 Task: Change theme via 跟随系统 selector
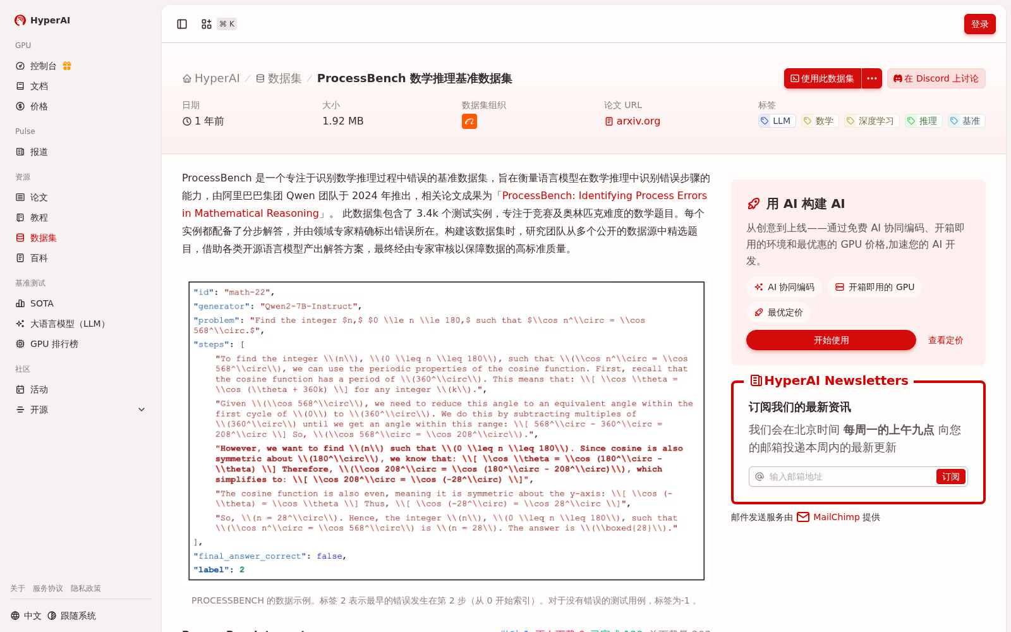tap(71, 616)
